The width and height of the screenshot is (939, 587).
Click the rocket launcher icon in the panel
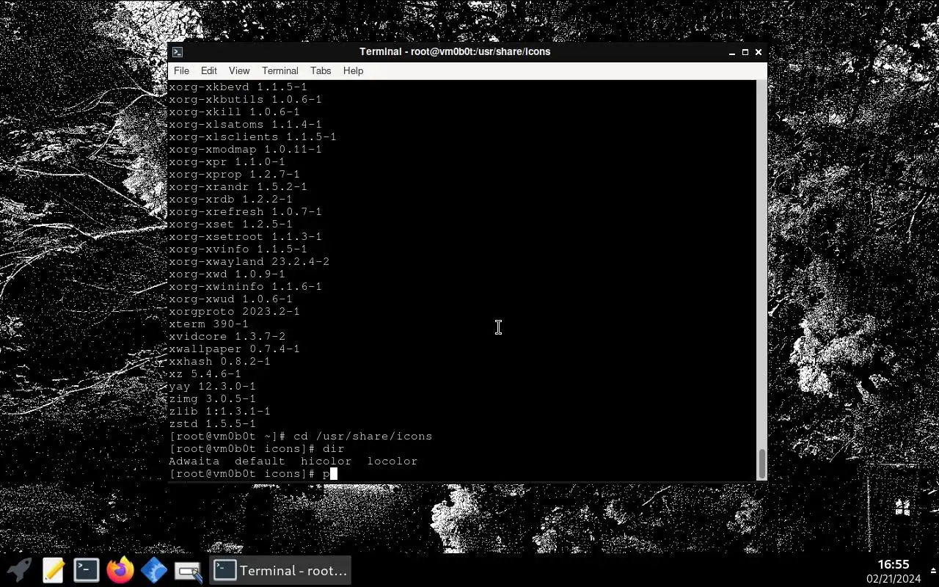(x=19, y=570)
